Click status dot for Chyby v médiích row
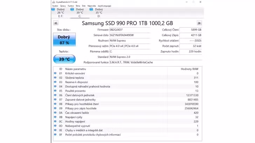Screen dimensions: 255x143 click(x=55, y=130)
